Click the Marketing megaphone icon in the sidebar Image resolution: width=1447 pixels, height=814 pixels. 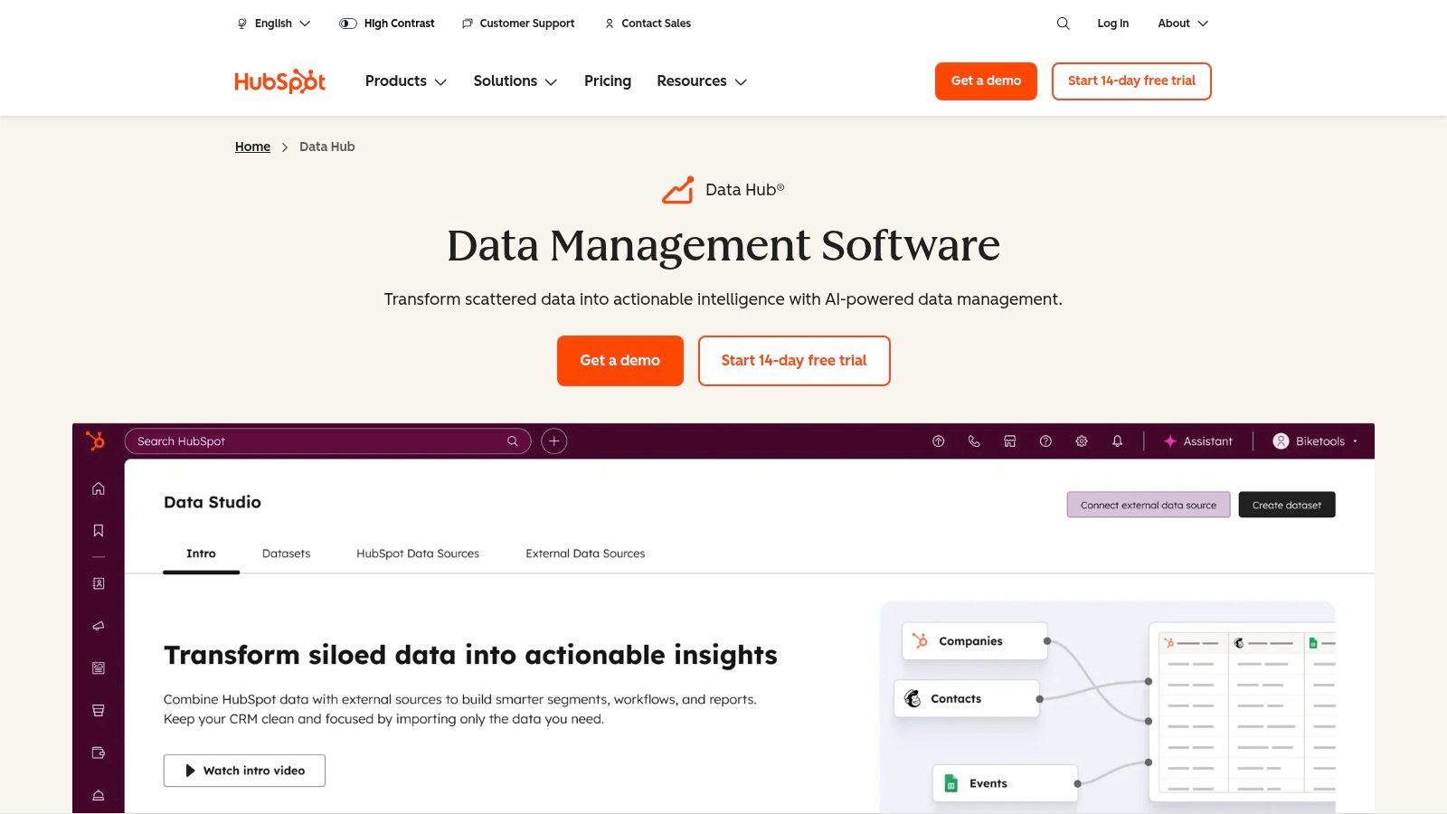tap(97, 625)
